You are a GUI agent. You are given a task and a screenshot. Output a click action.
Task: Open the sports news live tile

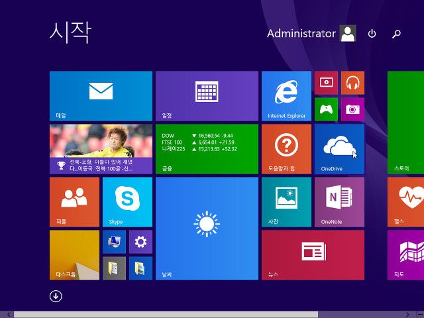tap(101, 149)
